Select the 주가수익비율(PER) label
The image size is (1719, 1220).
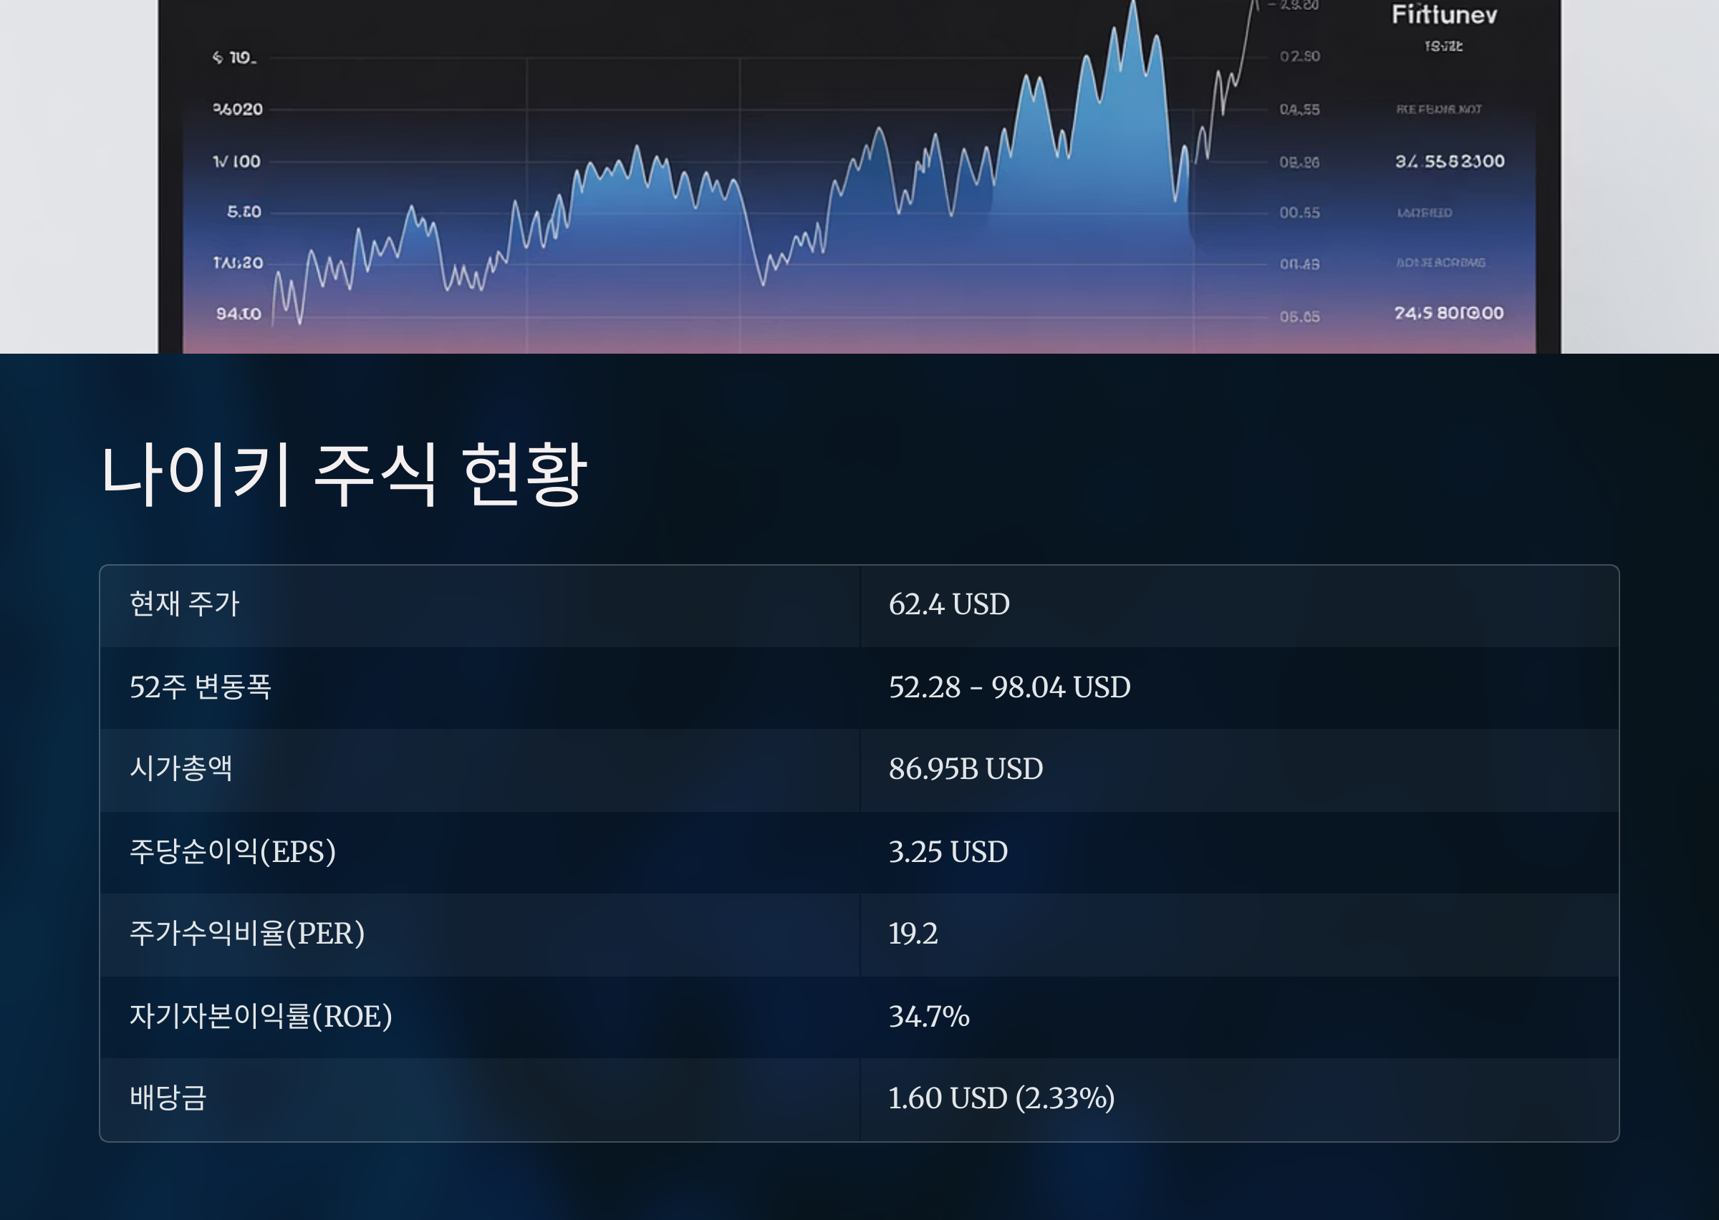click(x=246, y=933)
